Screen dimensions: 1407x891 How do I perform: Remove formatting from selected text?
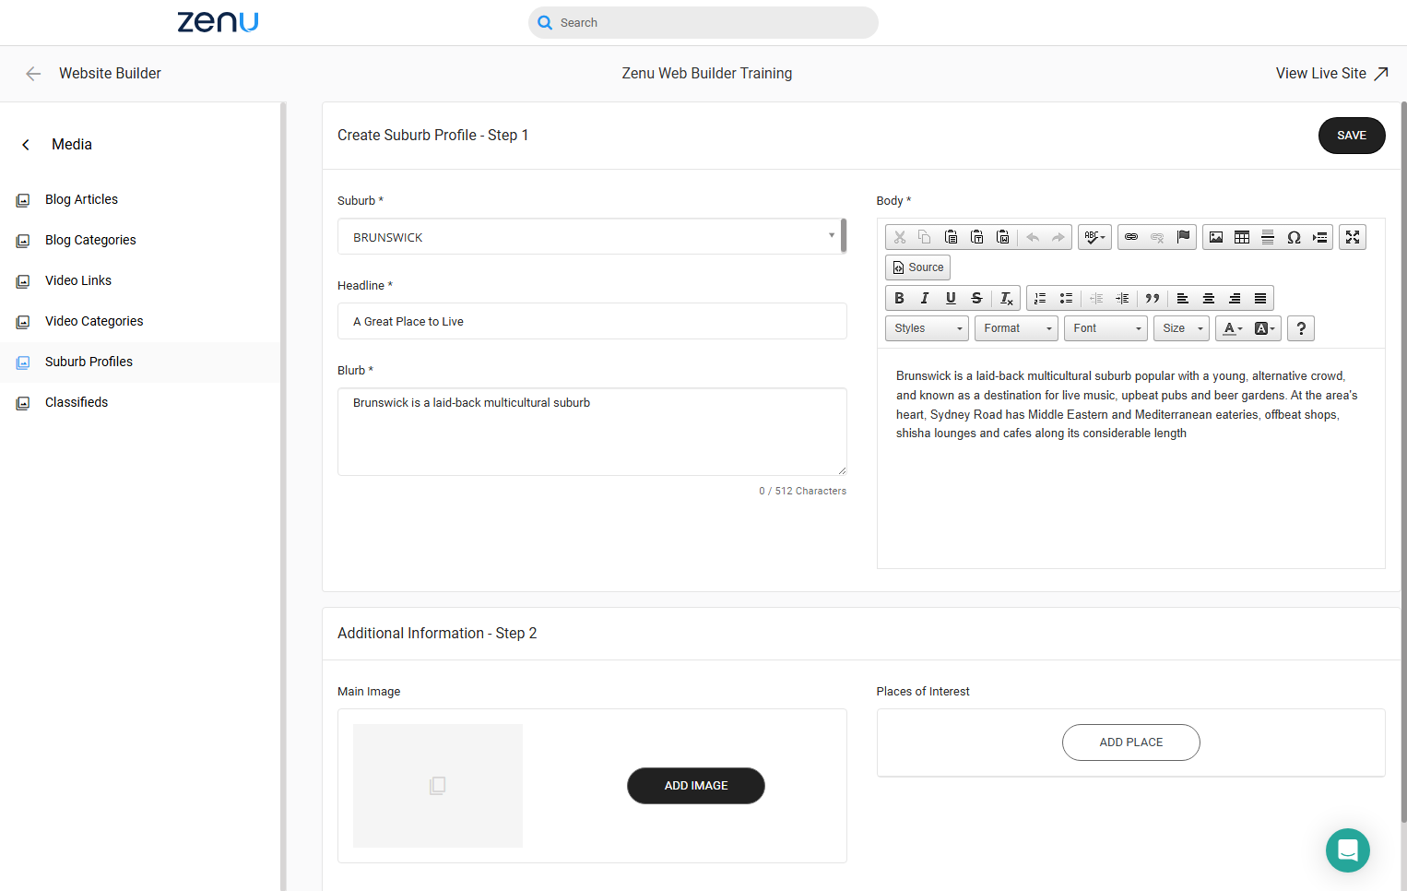1006,298
